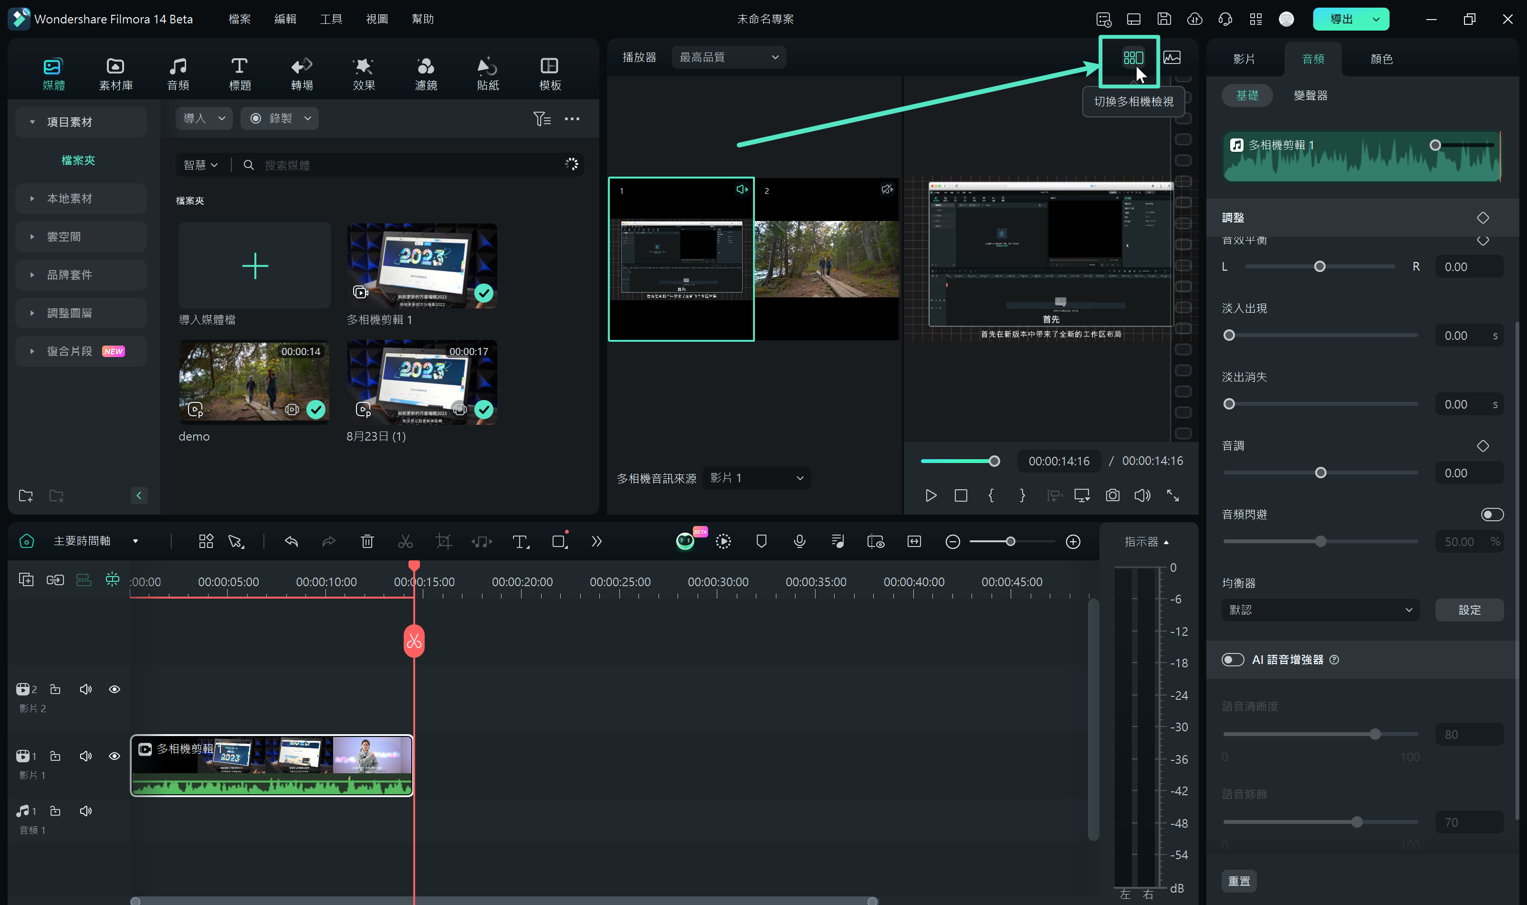Image resolution: width=1527 pixels, height=905 pixels.
Task: Select the 檔案夾 folder link
Action: pos(78,160)
